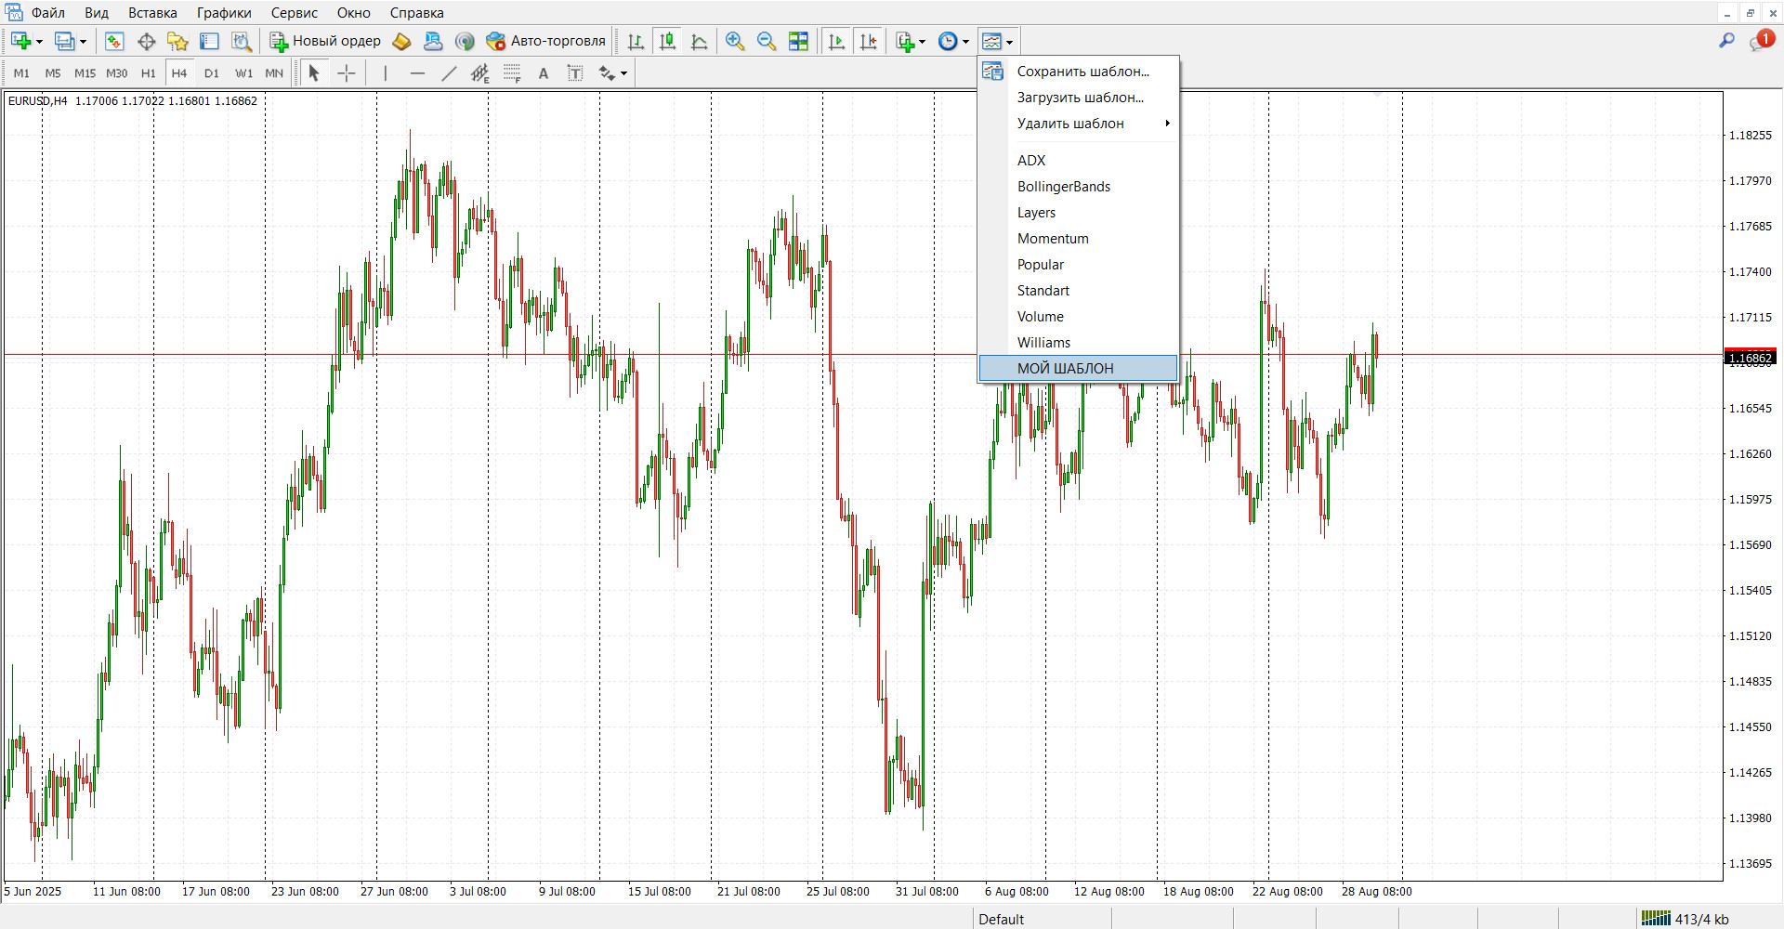Enable chart auto scroll
Image resolution: width=1784 pixels, height=929 pixels.
click(x=836, y=41)
